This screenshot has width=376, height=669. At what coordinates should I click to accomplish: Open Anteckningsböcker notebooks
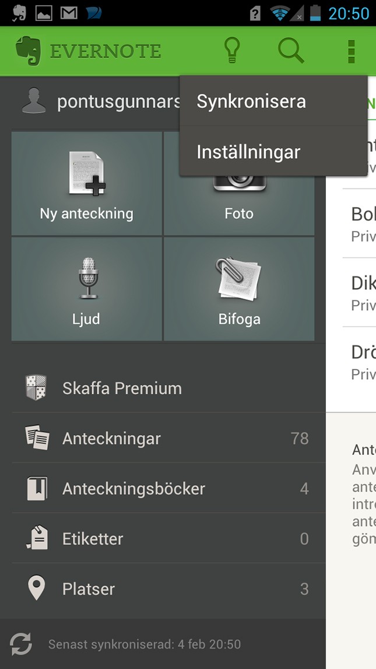pyautogui.click(x=133, y=488)
